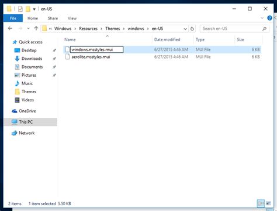The height and width of the screenshot is (211, 277).
Task: Click the folder icon in the address bar
Action: [x=44, y=29]
